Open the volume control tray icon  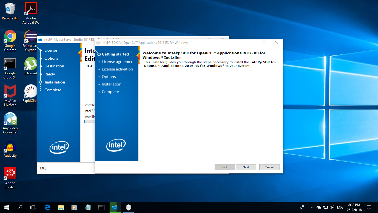point(332,207)
